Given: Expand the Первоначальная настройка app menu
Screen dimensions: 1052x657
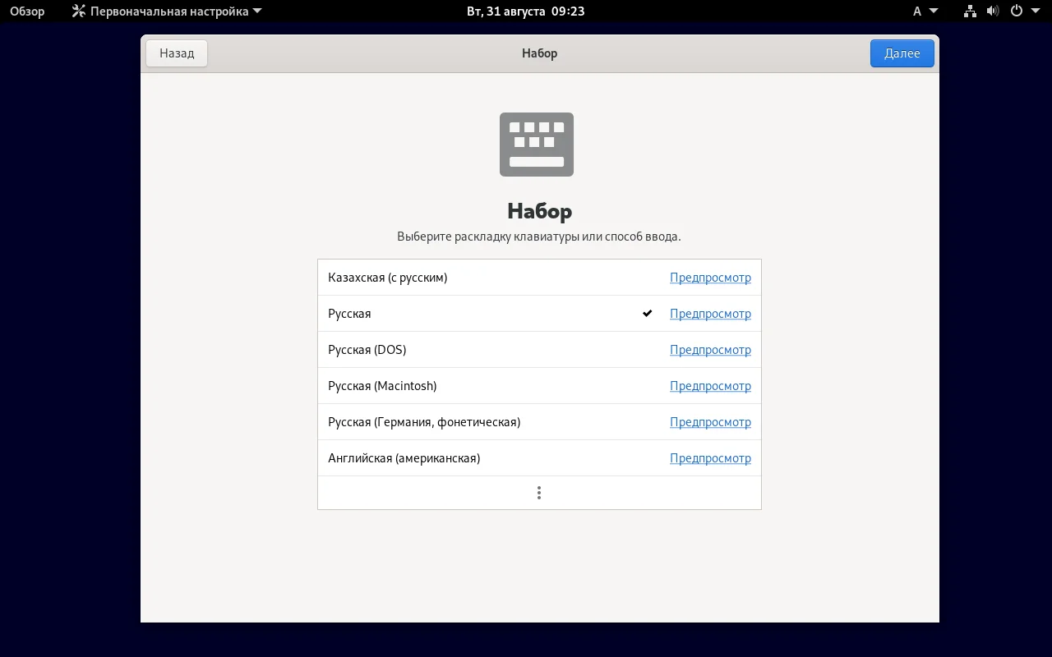Looking at the screenshot, I should point(164,11).
